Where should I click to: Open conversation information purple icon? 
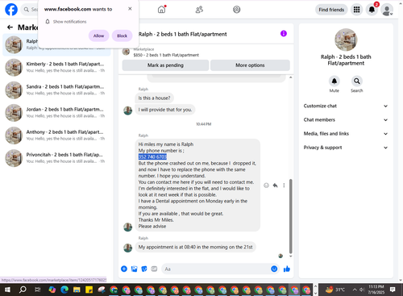tap(284, 34)
